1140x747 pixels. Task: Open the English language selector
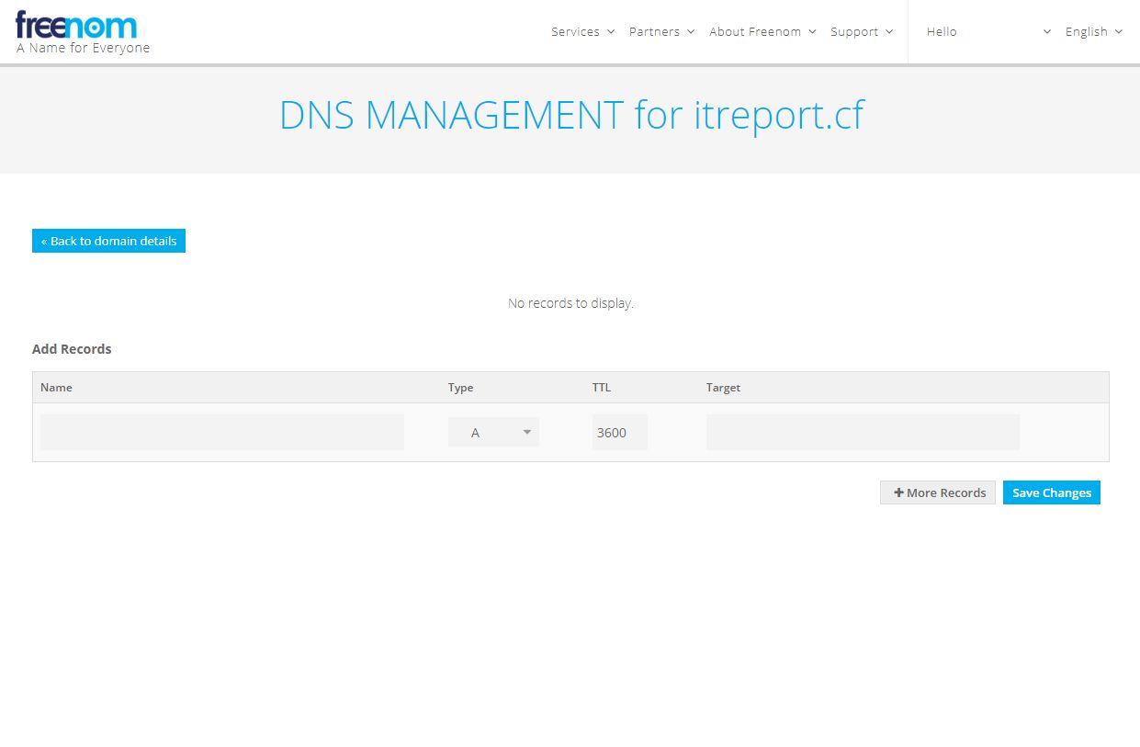1093,31
